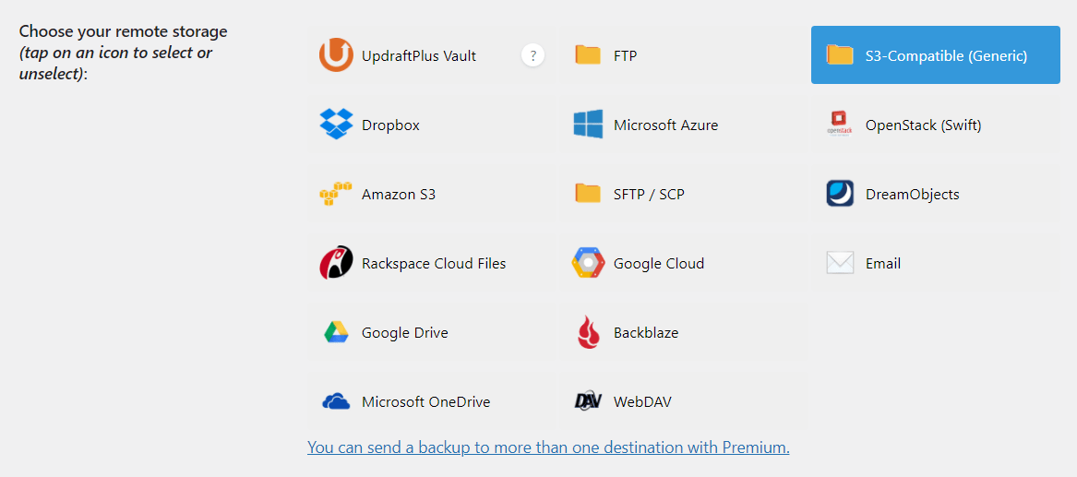Click the DreamObjects moon icon
This screenshot has width=1077, height=477.
[x=840, y=194]
